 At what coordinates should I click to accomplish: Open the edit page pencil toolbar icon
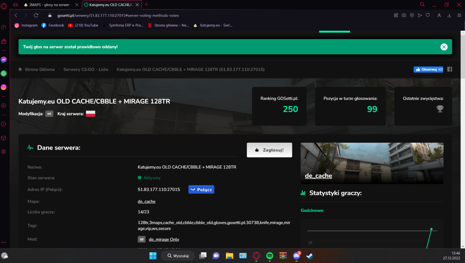[x=396, y=15]
